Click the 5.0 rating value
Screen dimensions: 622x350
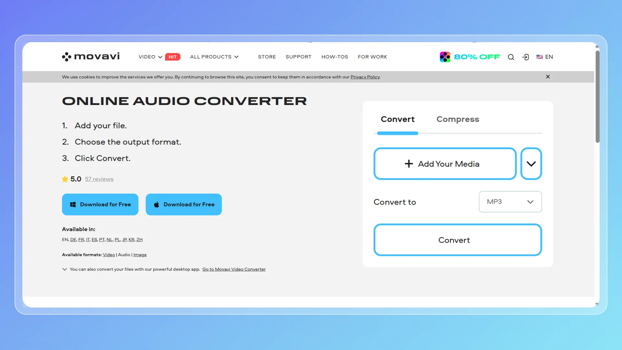pyautogui.click(x=76, y=179)
